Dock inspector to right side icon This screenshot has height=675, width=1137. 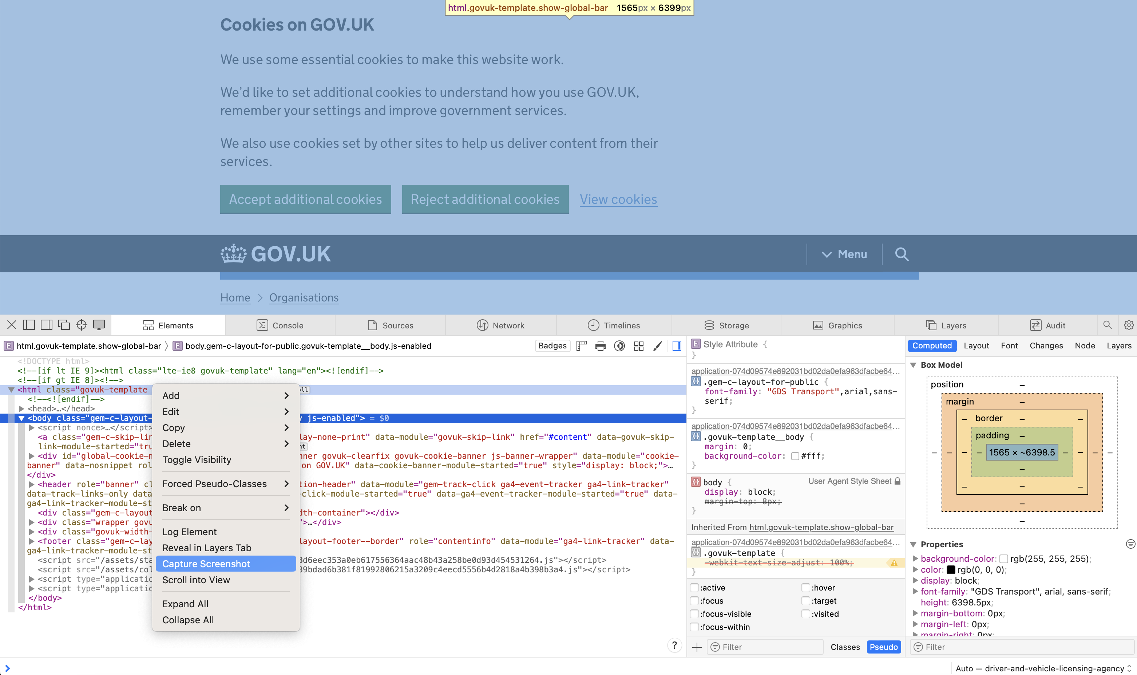coord(46,325)
